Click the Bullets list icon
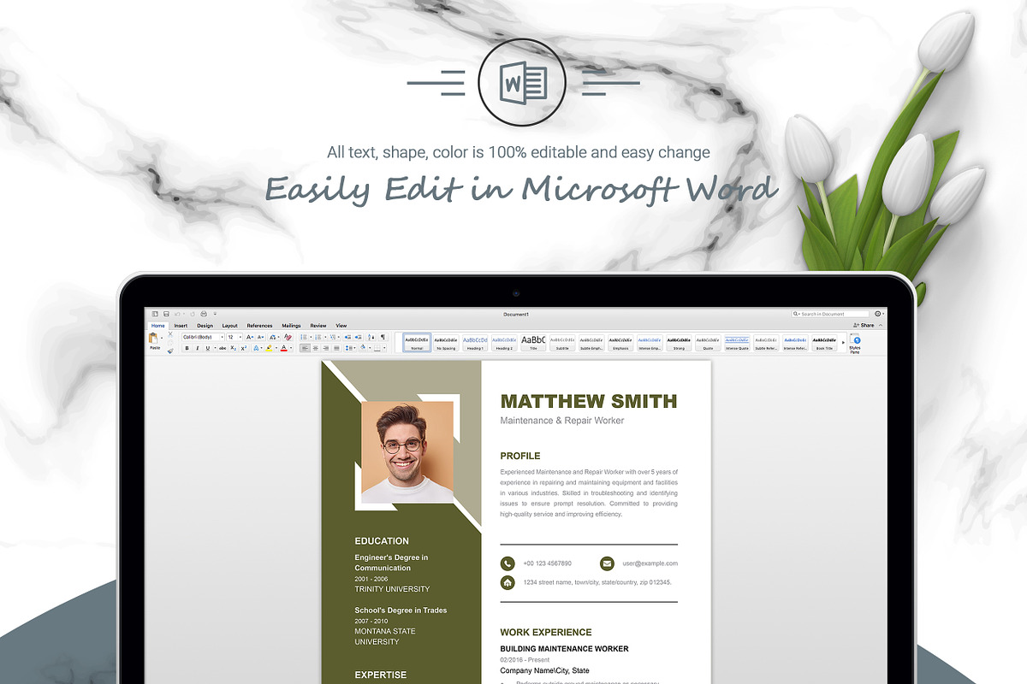 pyautogui.click(x=303, y=337)
